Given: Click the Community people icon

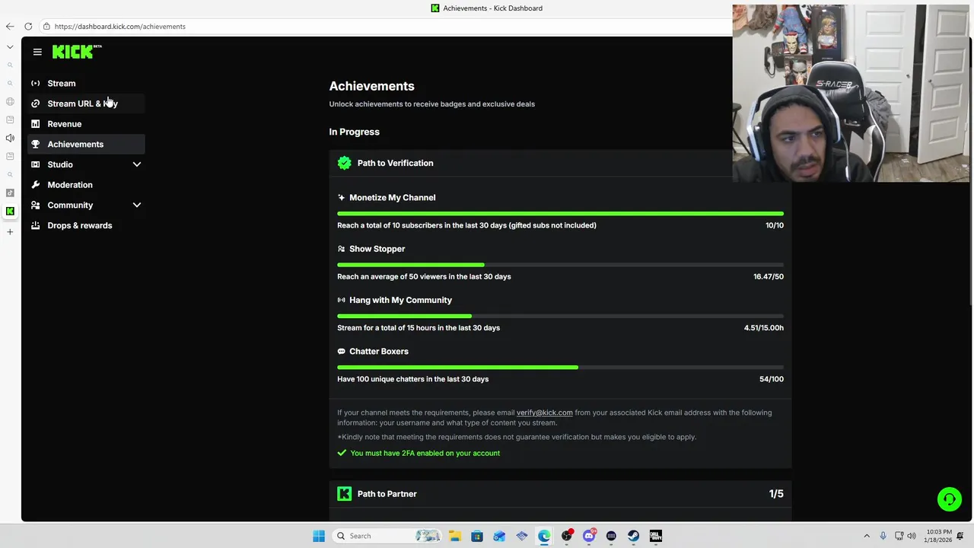Looking at the screenshot, I should (35, 205).
